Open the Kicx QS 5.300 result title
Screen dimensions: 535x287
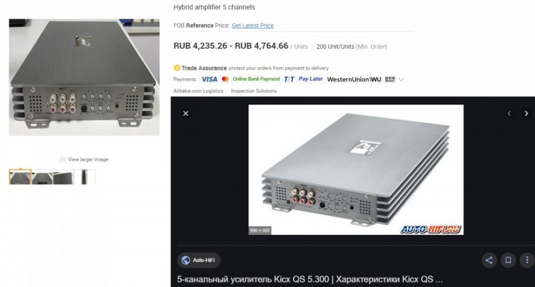point(310,279)
